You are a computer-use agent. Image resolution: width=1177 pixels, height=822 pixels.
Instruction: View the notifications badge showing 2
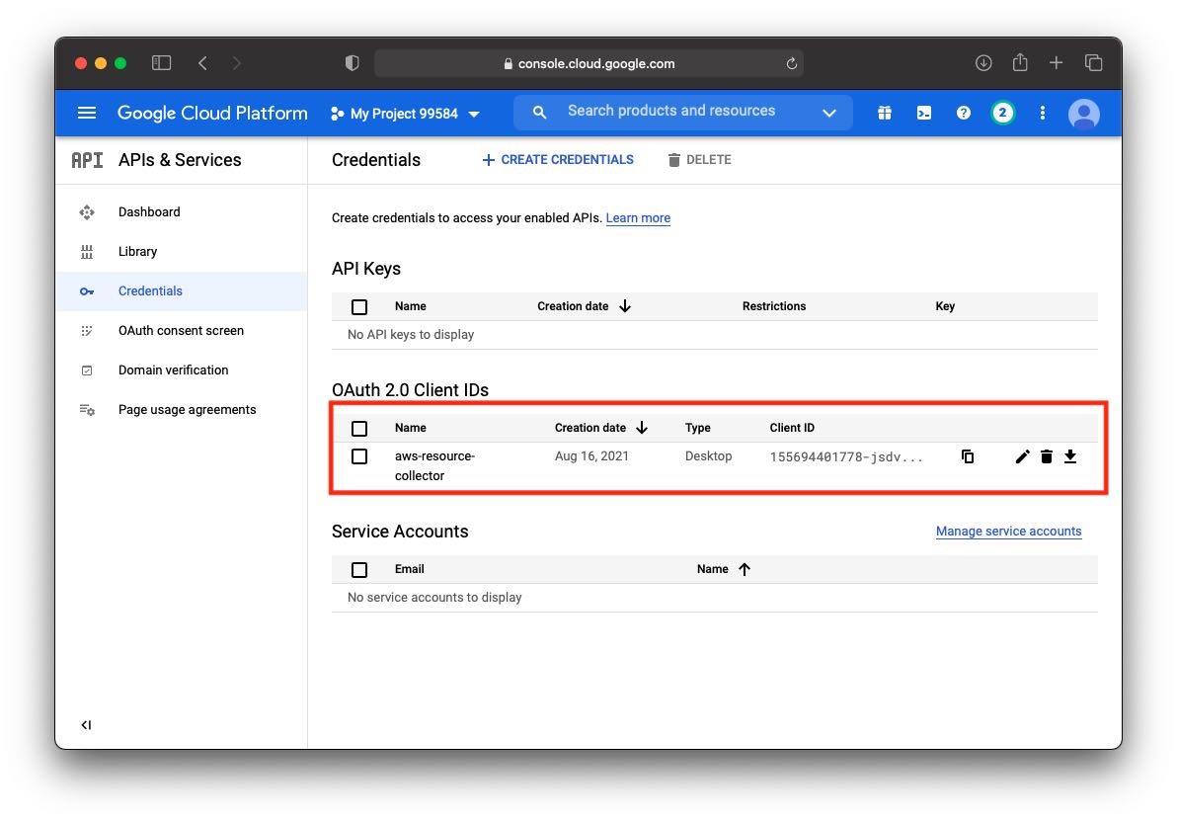click(1002, 113)
